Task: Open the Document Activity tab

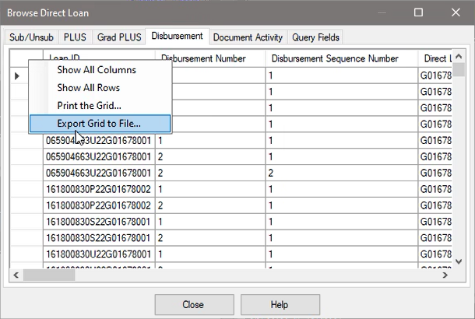Action: pyautogui.click(x=248, y=37)
